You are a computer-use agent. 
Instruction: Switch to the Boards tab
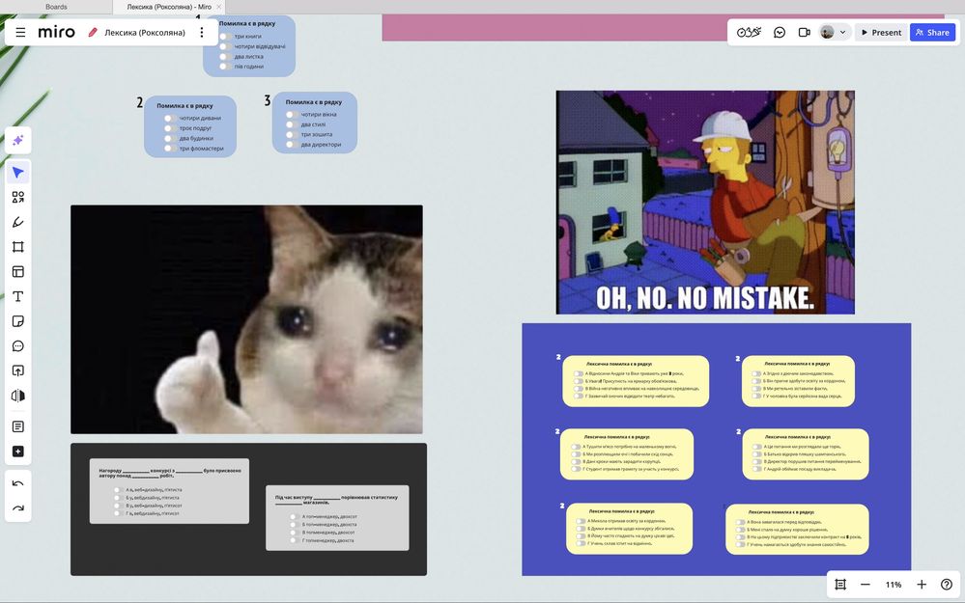[x=56, y=7]
